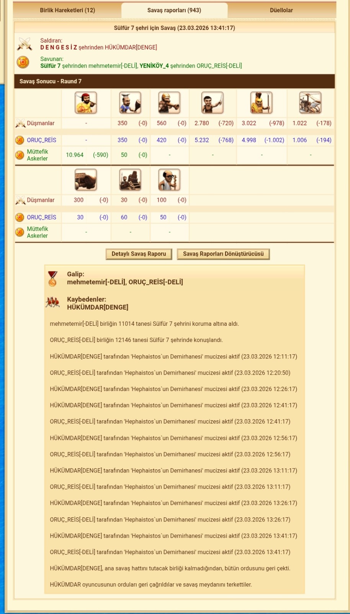The image size is (350, 614).
Task: Open the attacker city D E N G E S İ Z
Action: point(59,47)
